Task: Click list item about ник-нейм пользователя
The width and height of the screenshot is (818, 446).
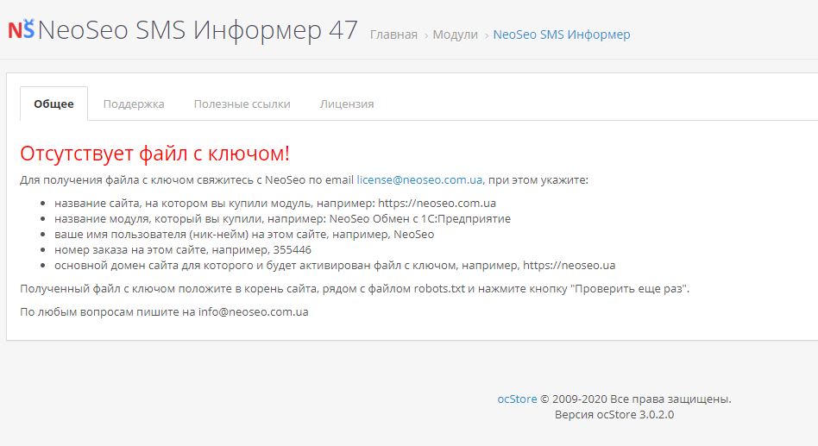Action: [244, 235]
